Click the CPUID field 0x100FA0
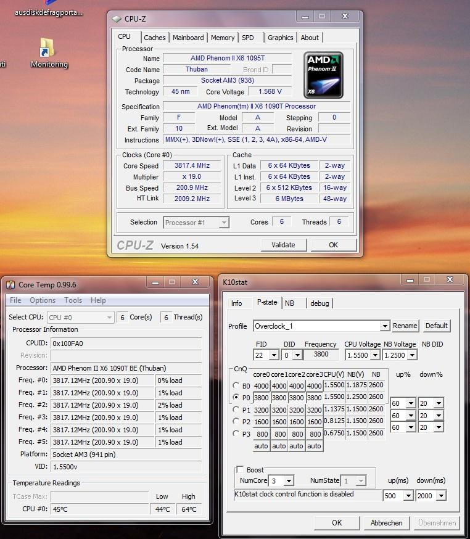The height and width of the screenshot is (539, 470). (126, 344)
